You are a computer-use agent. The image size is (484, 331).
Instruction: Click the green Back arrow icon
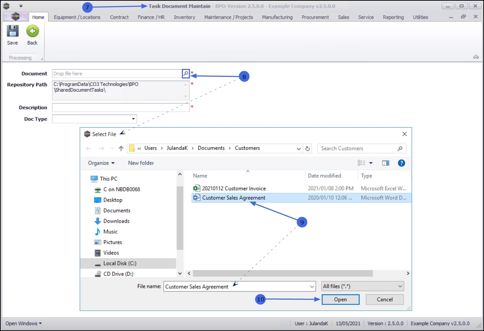pos(32,31)
